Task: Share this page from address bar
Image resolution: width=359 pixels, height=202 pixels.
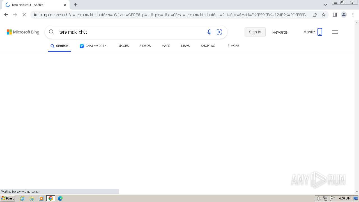Action: coord(315,15)
